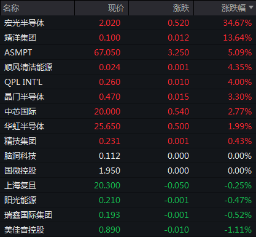Select 瑞鑫国际集团 stock name
The image size is (256, 237).
click(x=28, y=215)
